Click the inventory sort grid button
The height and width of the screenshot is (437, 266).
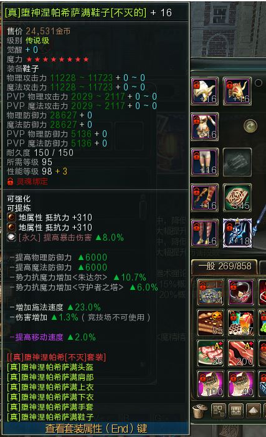[218, 411]
